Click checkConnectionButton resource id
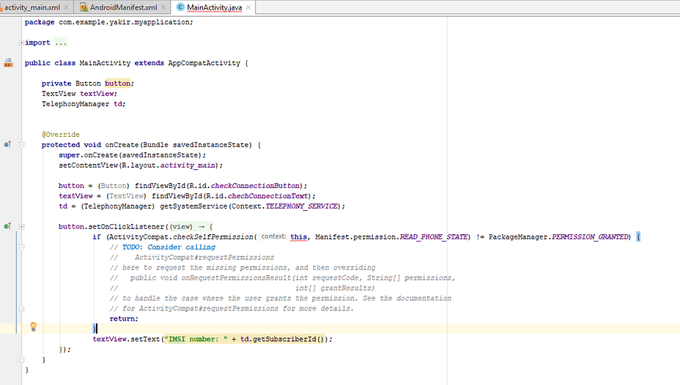 (x=255, y=186)
